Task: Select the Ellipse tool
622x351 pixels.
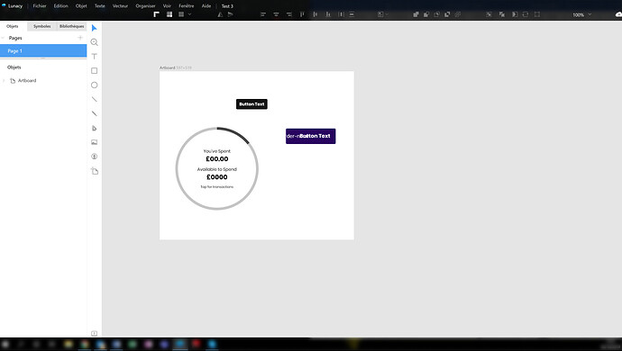Action: coord(94,85)
